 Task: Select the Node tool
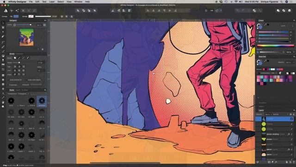click(3, 32)
